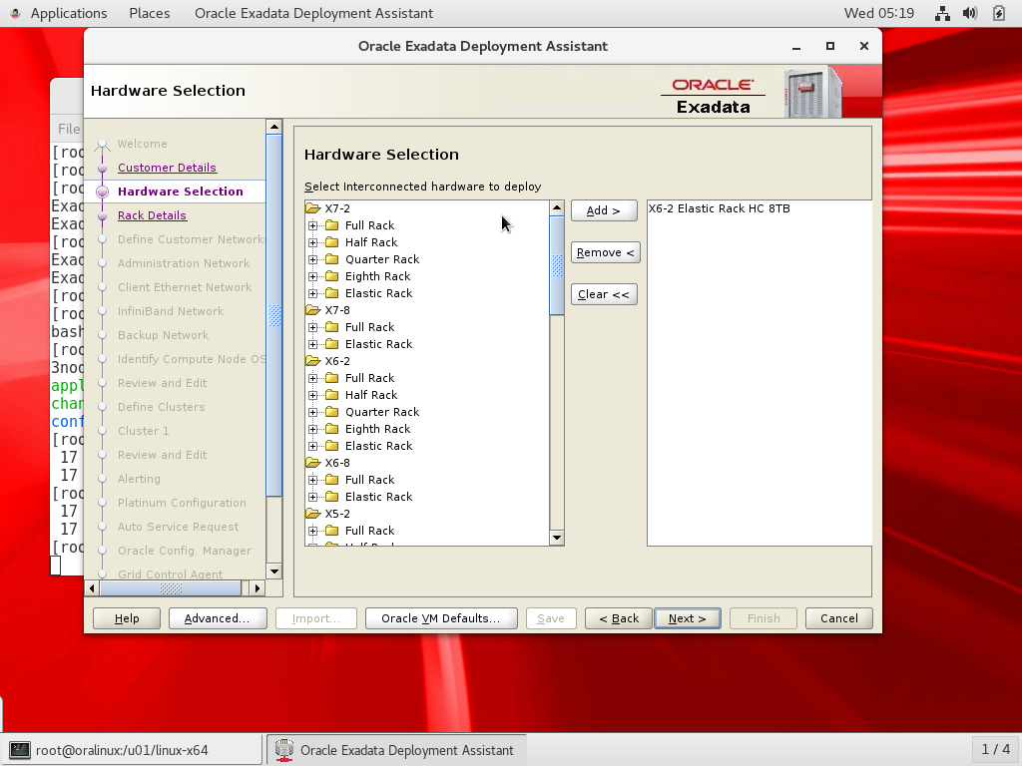
Task: Open the Places menu
Action: (149, 13)
